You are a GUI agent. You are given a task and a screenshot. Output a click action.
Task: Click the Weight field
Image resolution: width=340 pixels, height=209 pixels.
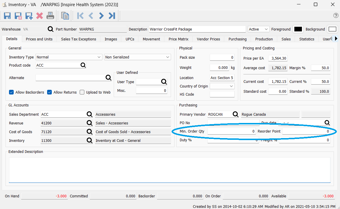tap(219, 68)
